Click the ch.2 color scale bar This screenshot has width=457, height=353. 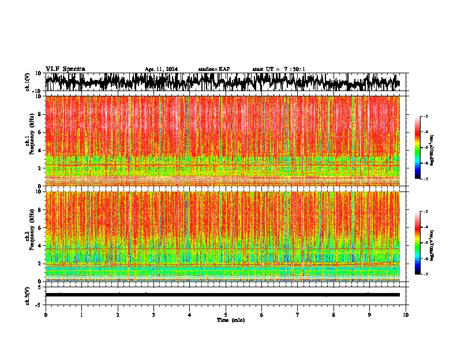click(x=418, y=243)
